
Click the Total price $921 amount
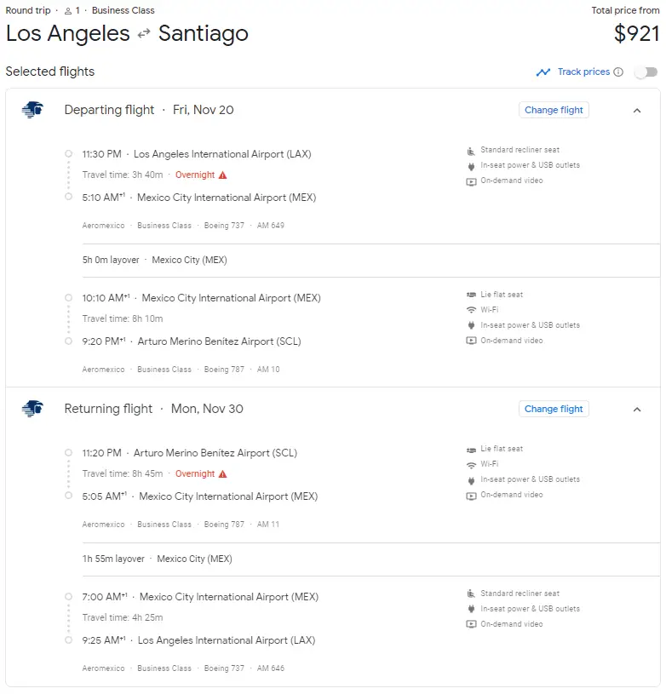coord(636,34)
